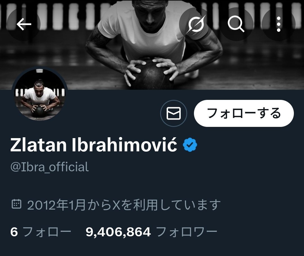Screen dimensions: 304x256
Task: Open the three-dot more options menu
Action: [x=279, y=24]
